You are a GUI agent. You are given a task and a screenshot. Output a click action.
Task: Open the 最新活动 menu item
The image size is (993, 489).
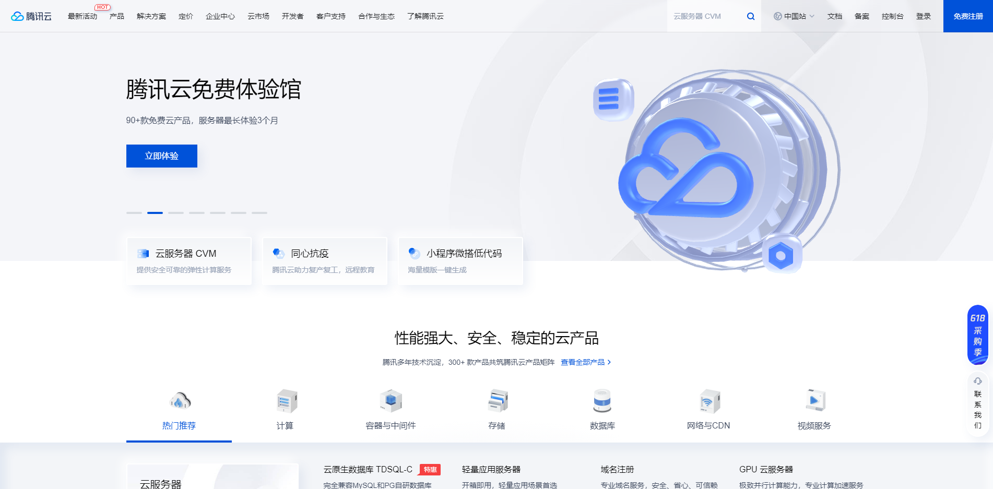pos(82,16)
